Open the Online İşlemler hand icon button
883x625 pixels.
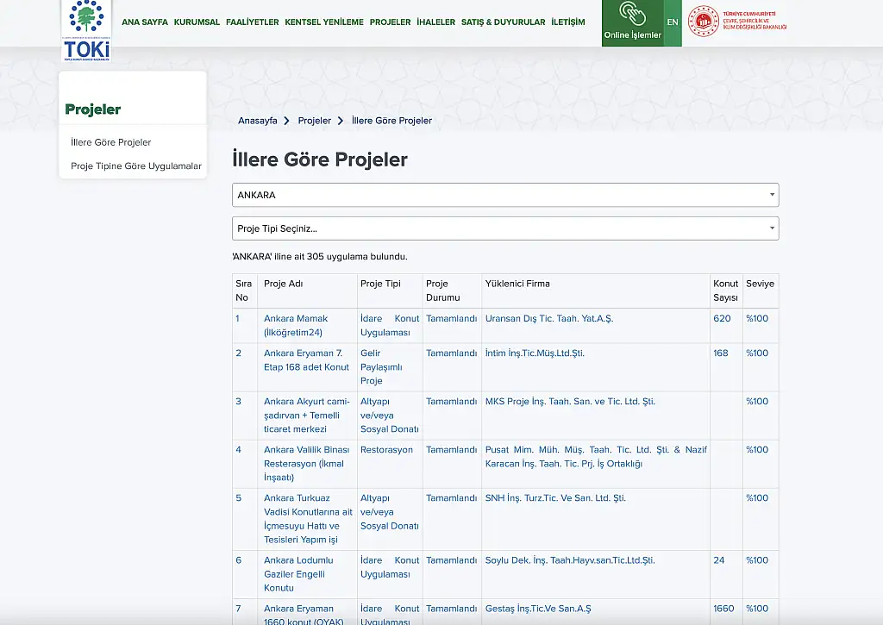pyautogui.click(x=632, y=22)
